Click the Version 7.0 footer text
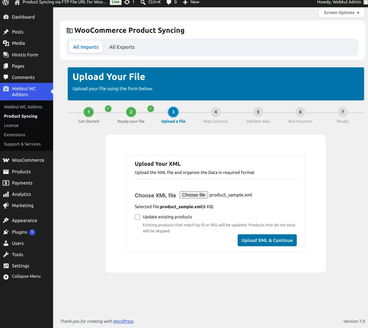This screenshot has width=368, height=328. click(x=354, y=322)
